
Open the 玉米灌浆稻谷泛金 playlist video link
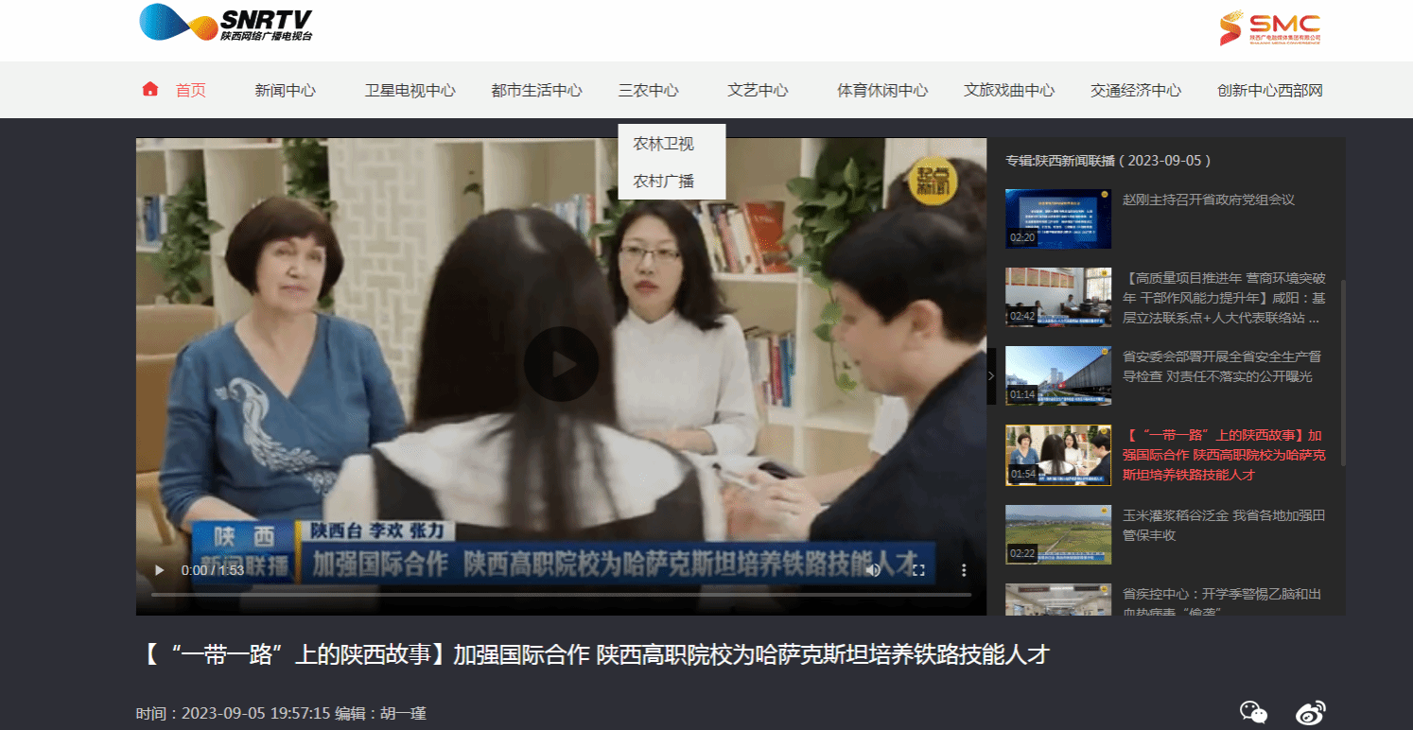click(x=1223, y=525)
